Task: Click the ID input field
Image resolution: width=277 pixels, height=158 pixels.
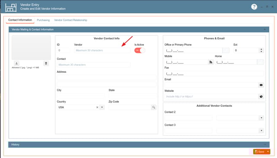Action: [63, 50]
